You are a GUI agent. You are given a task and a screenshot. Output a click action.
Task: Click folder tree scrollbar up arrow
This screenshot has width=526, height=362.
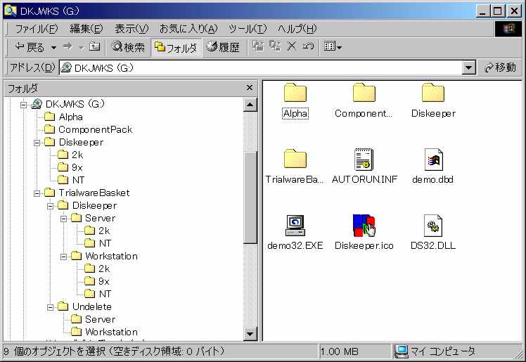pos(250,105)
